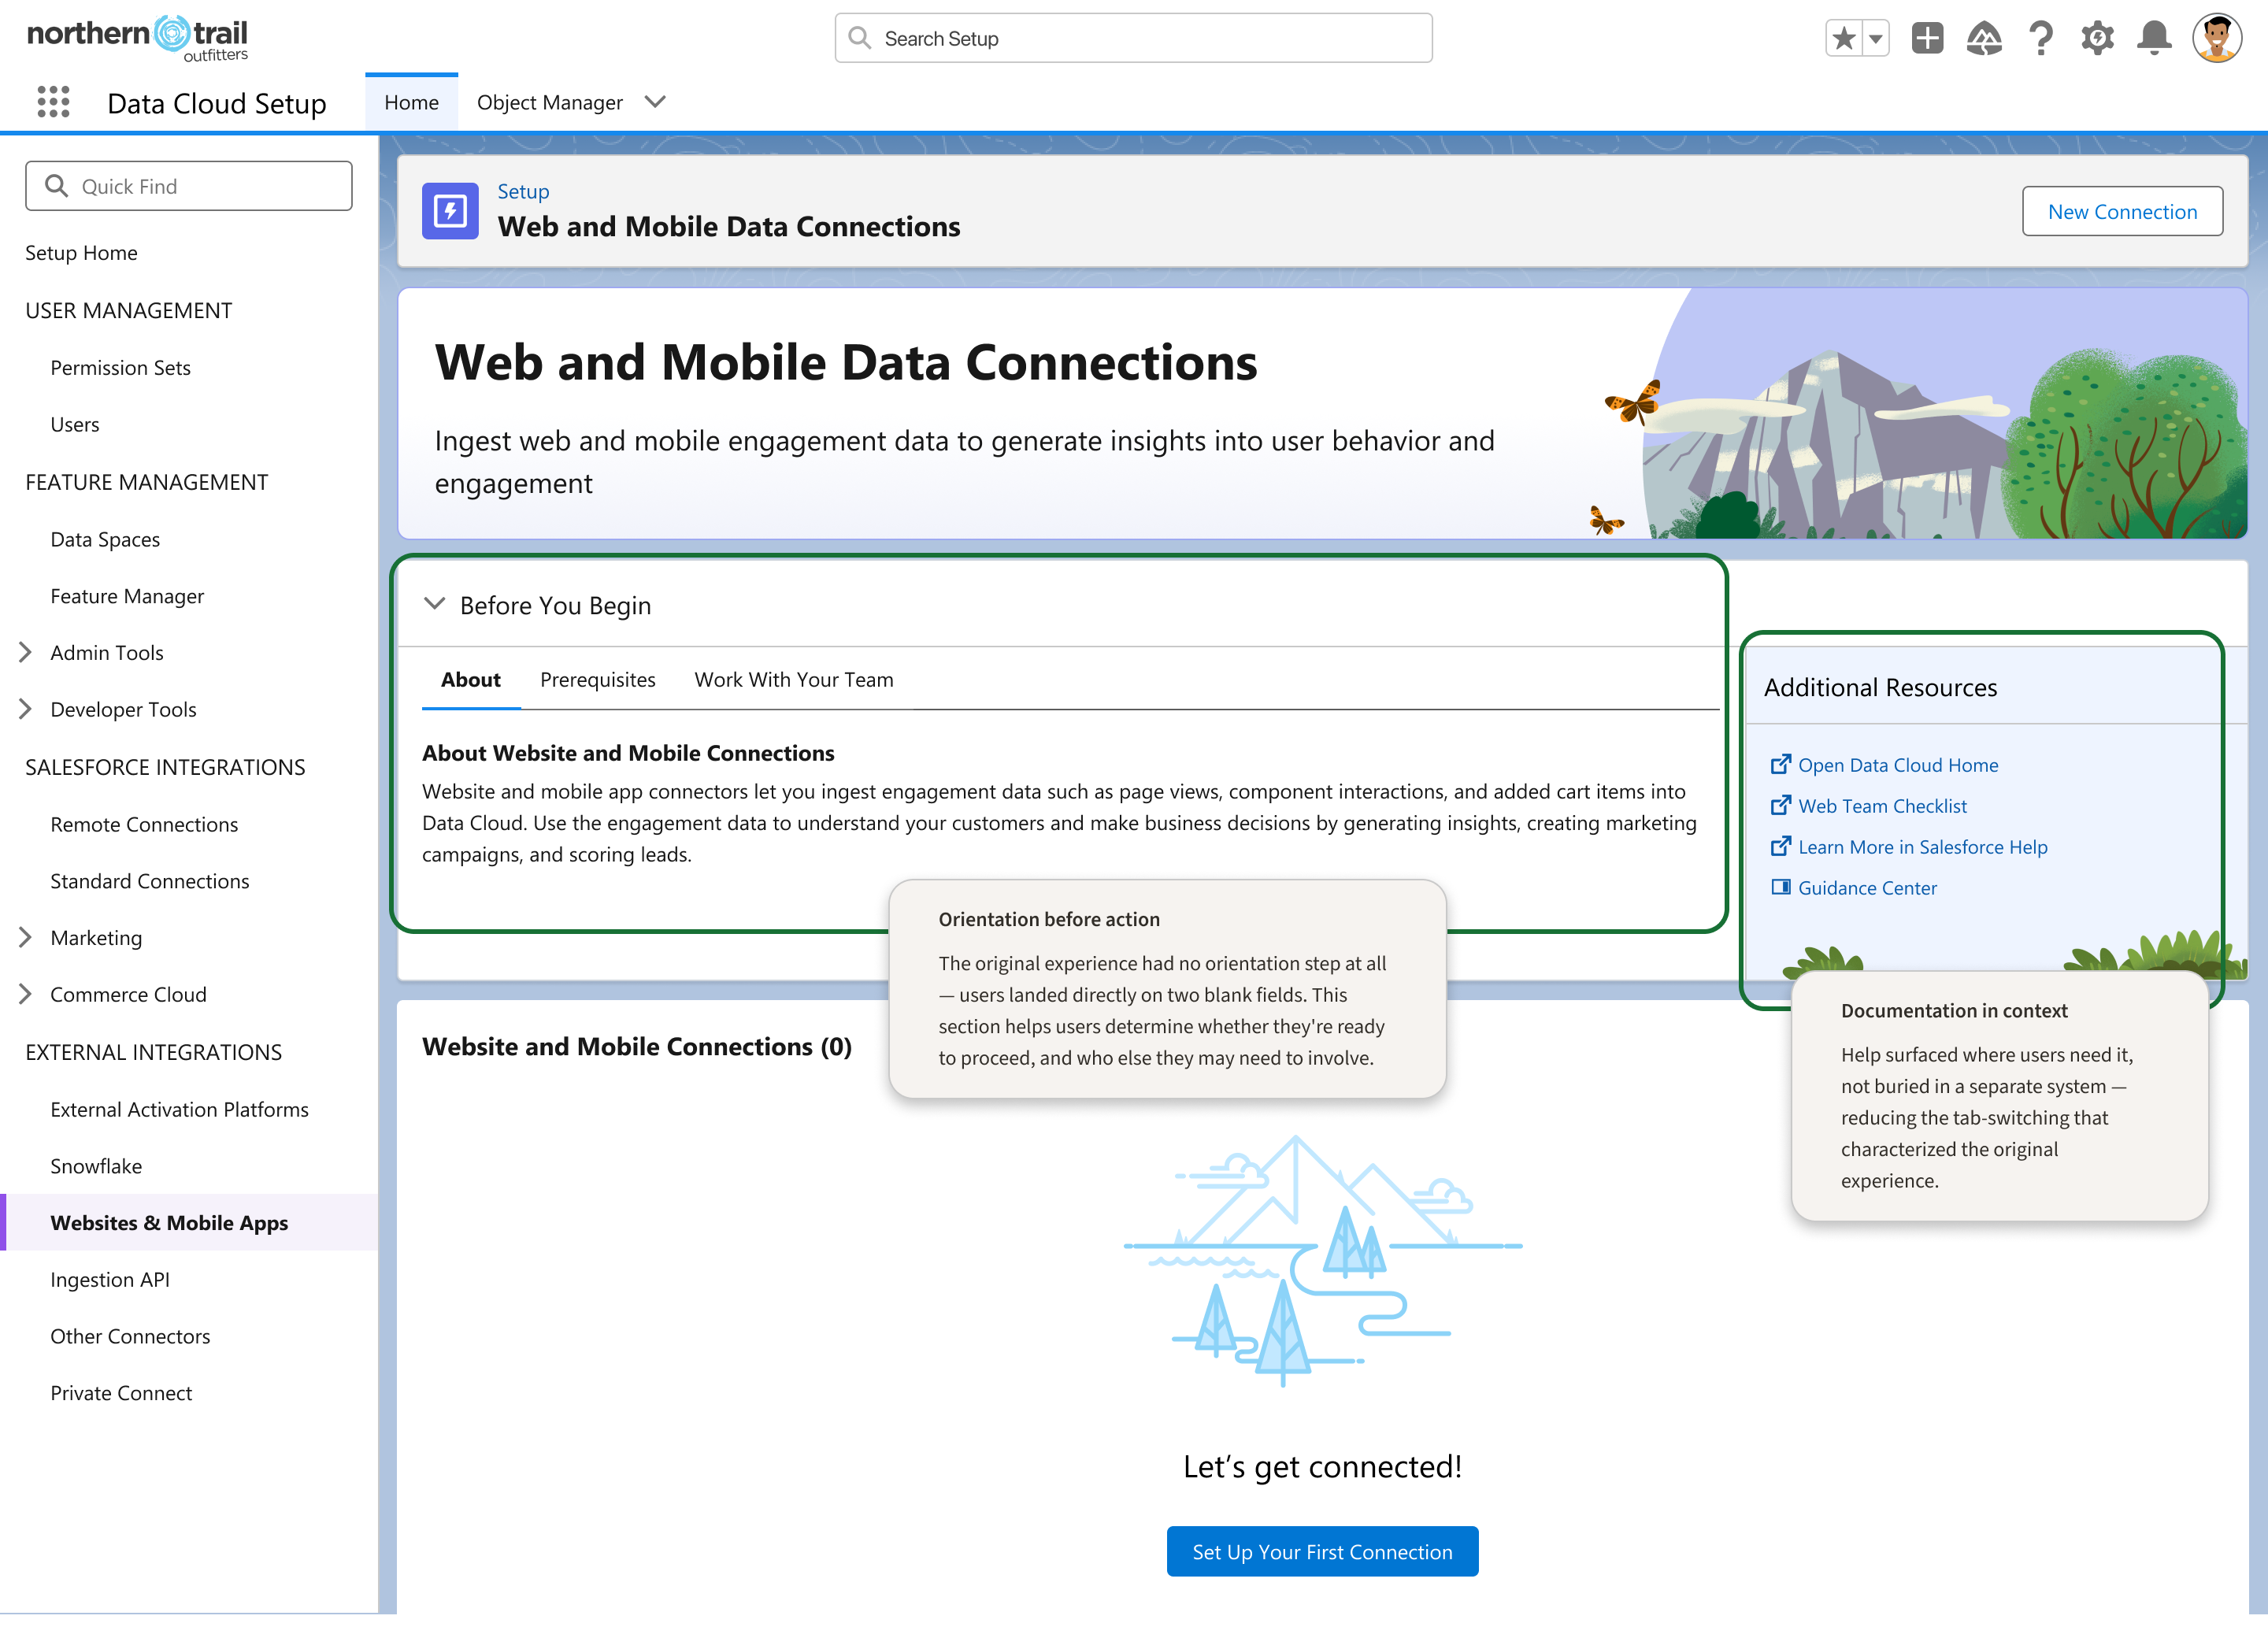Click Set Up Your First Connection
Screen dimensions: 2268x1649
(1322, 1552)
